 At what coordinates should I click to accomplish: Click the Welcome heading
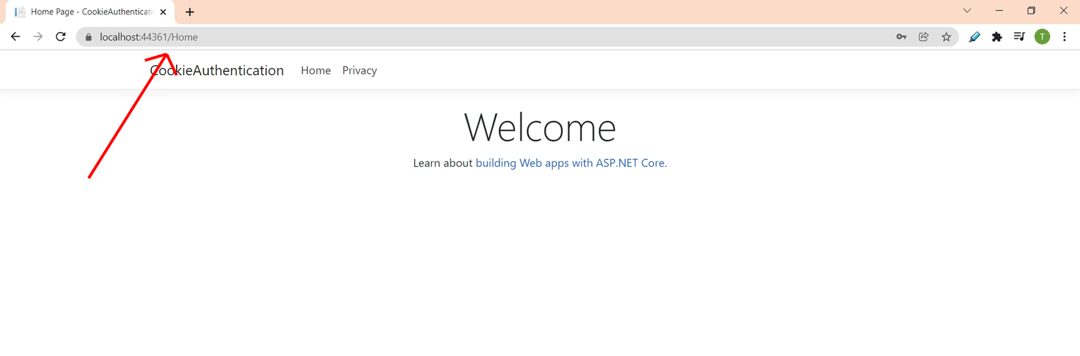(x=540, y=127)
